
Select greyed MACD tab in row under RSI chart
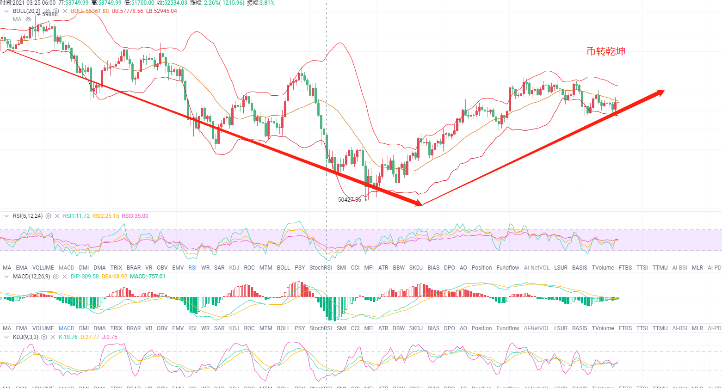(67, 268)
